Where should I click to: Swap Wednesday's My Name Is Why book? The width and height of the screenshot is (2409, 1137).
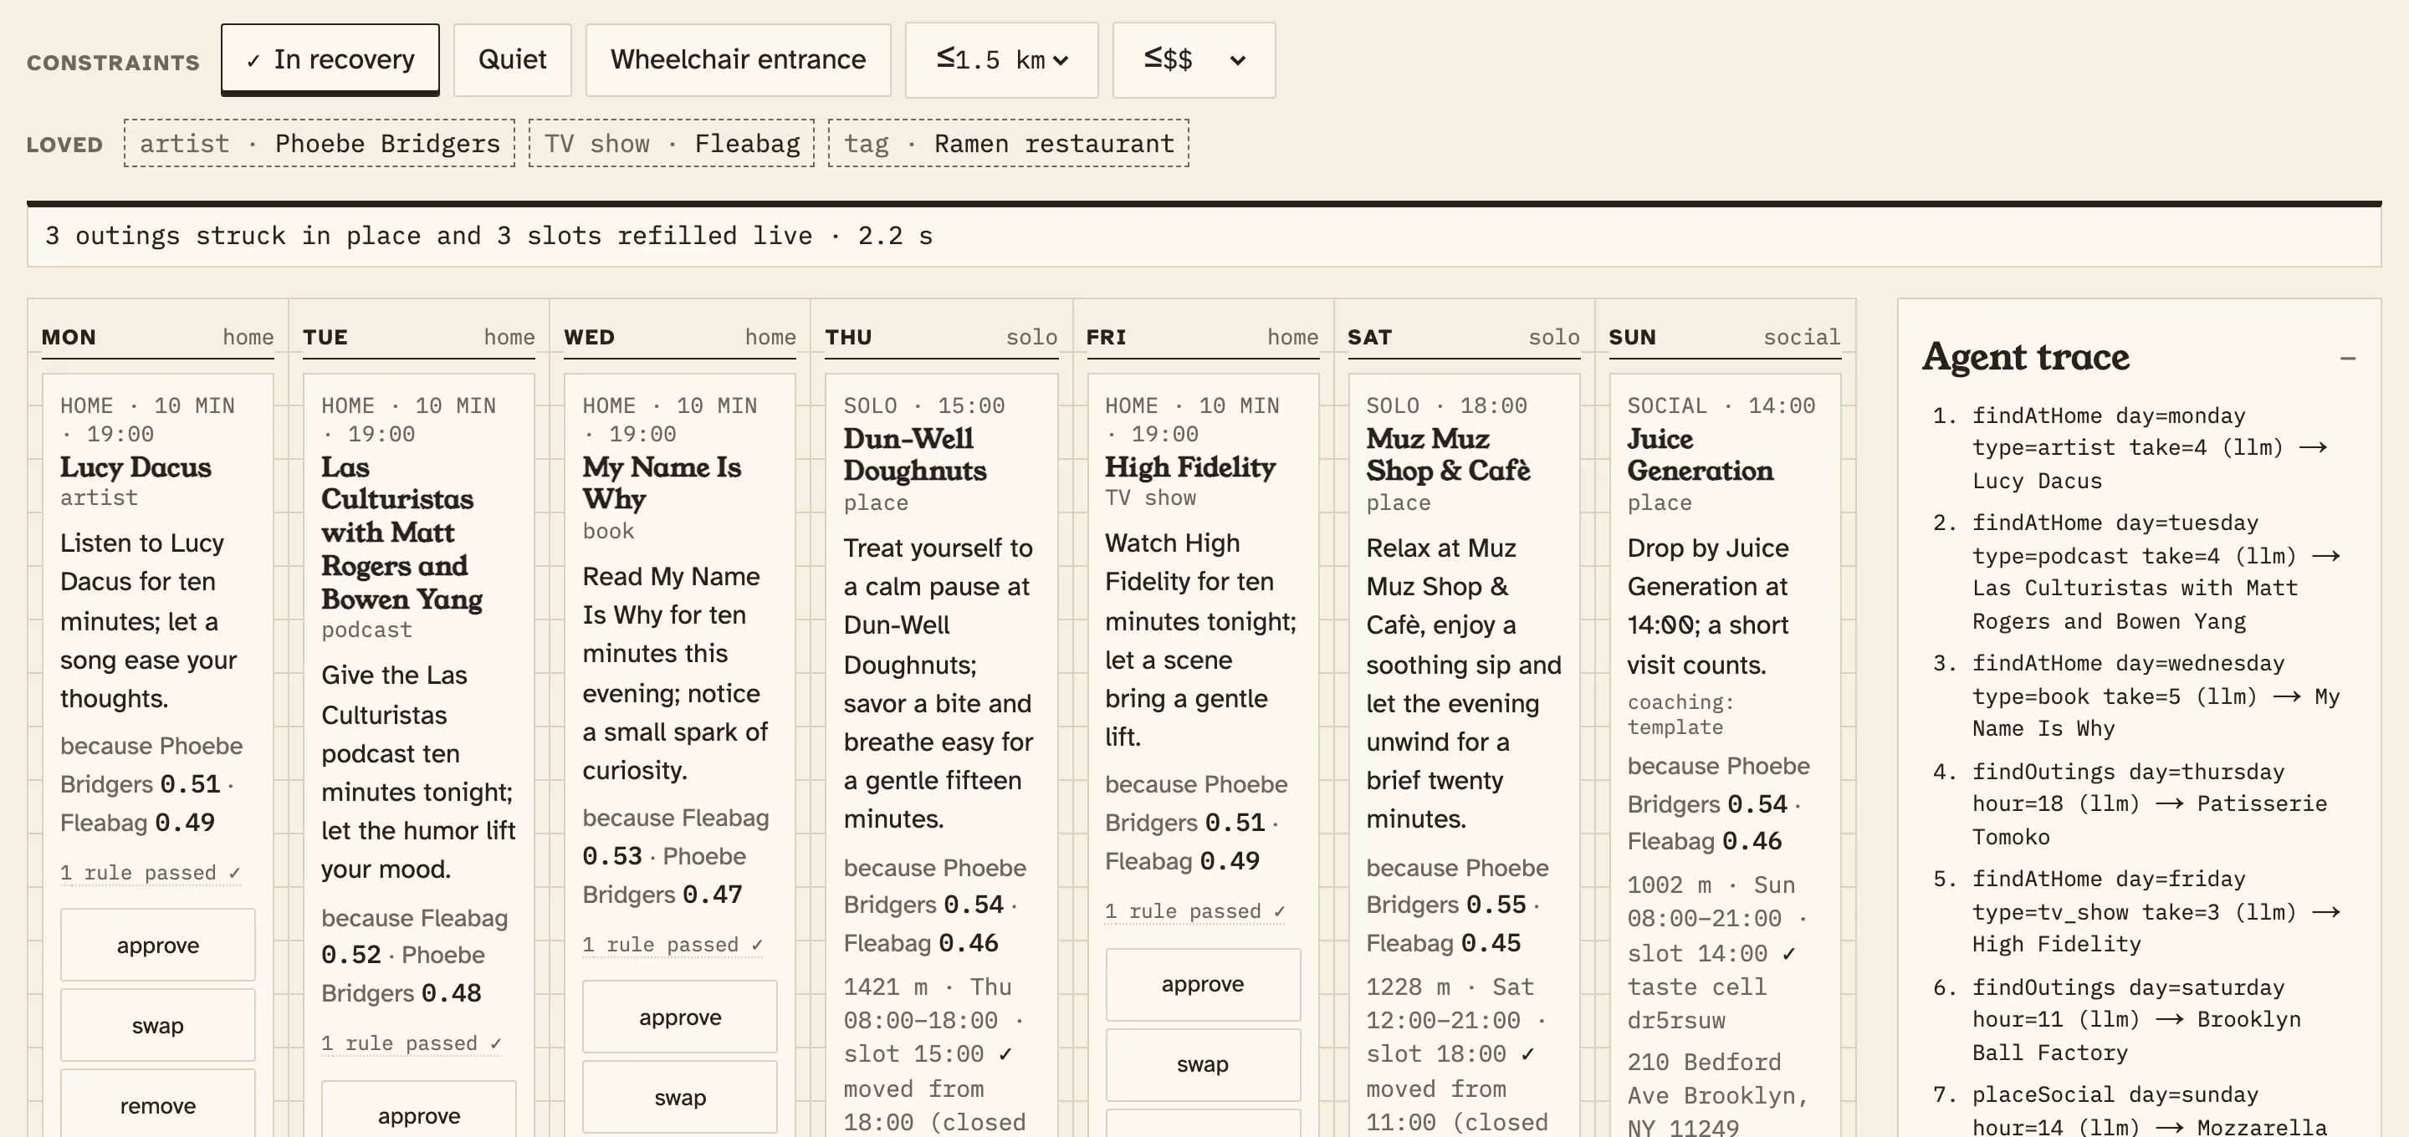680,1097
